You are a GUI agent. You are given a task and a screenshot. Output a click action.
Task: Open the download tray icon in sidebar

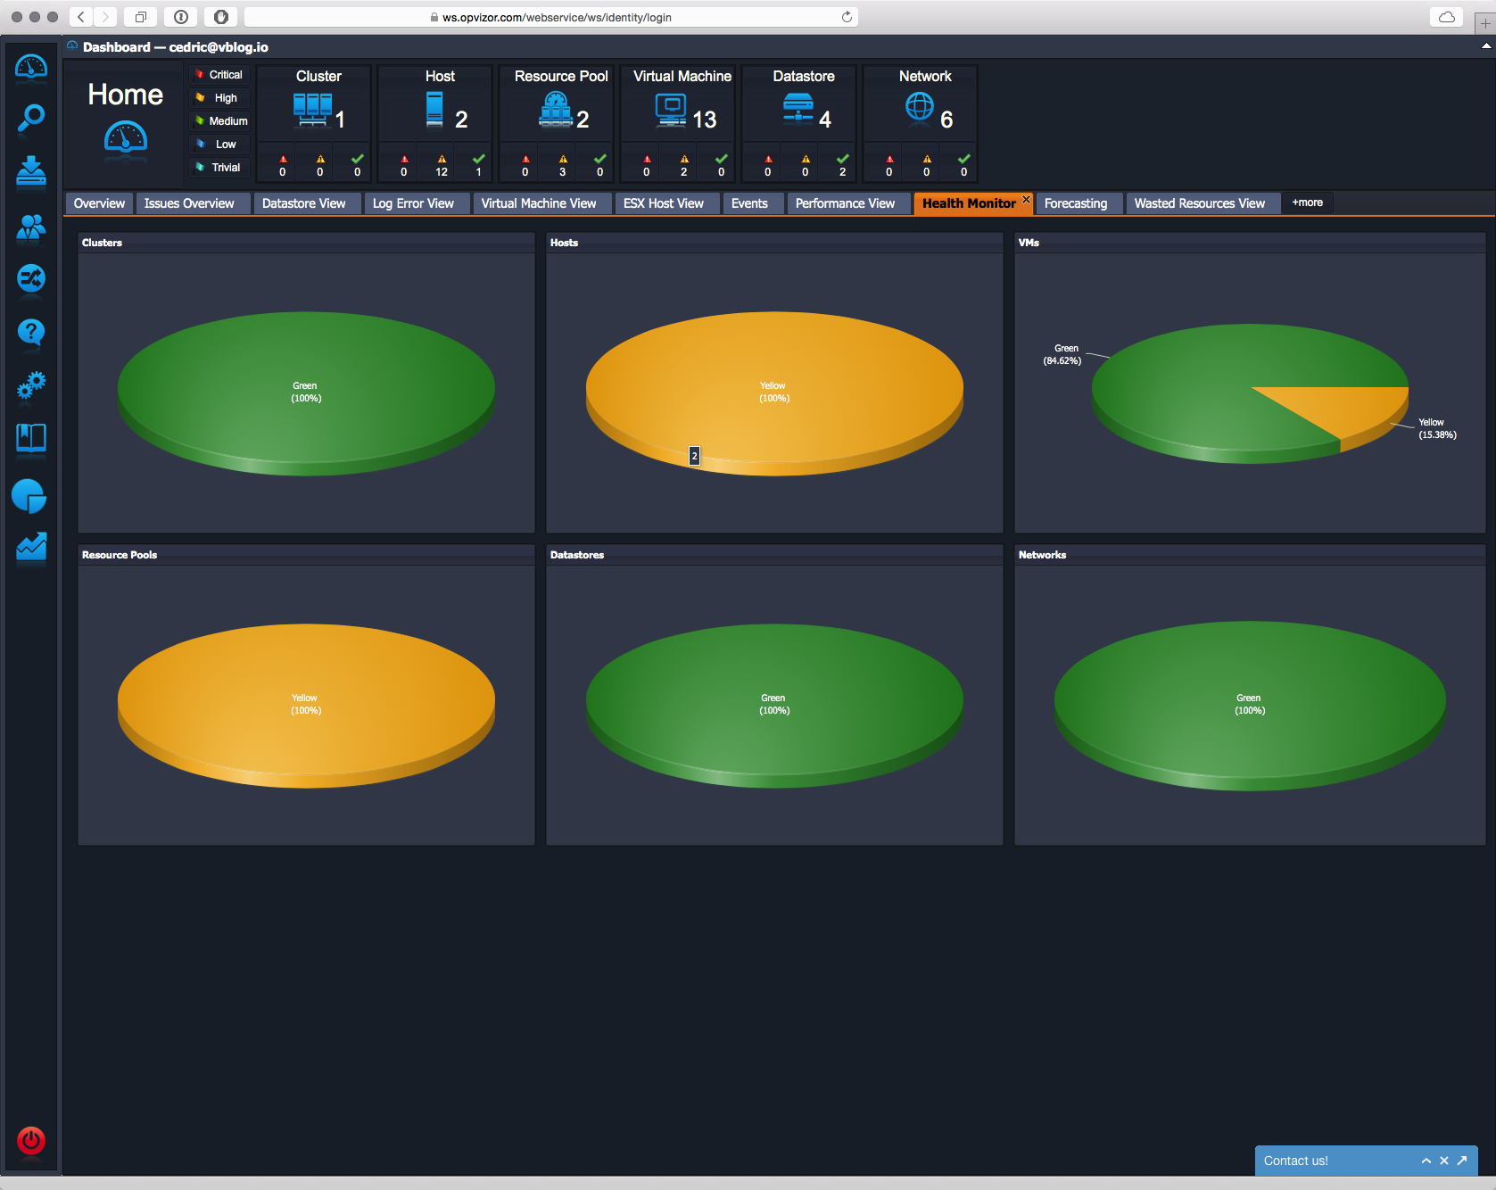point(31,171)
